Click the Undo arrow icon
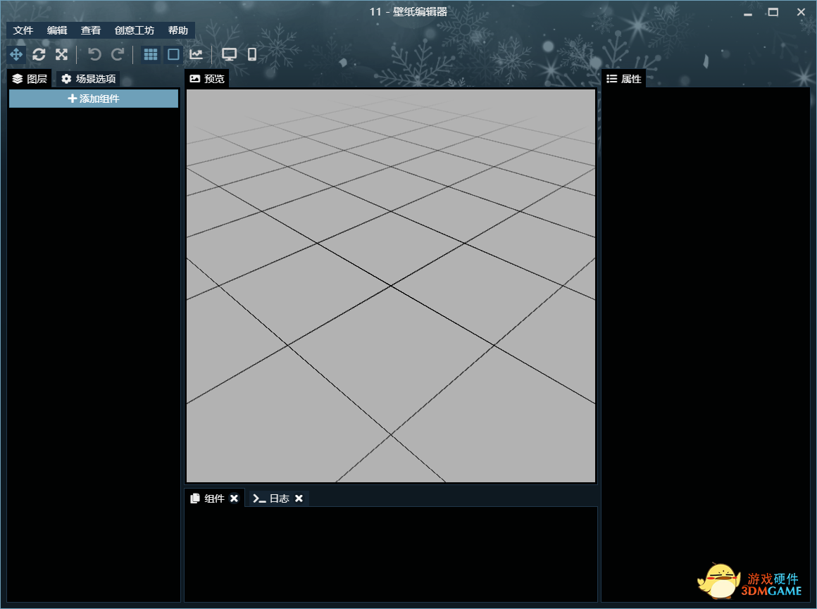The image size is (817, 609). click(x=94, y=54)
